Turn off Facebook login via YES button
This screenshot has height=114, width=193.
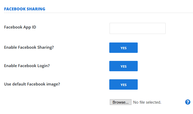pyautogui.click(x=123, y=66)
